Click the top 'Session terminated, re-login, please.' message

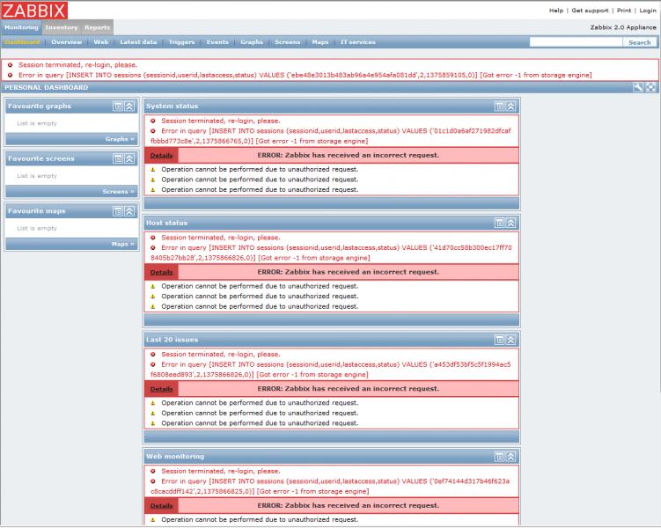78,65
